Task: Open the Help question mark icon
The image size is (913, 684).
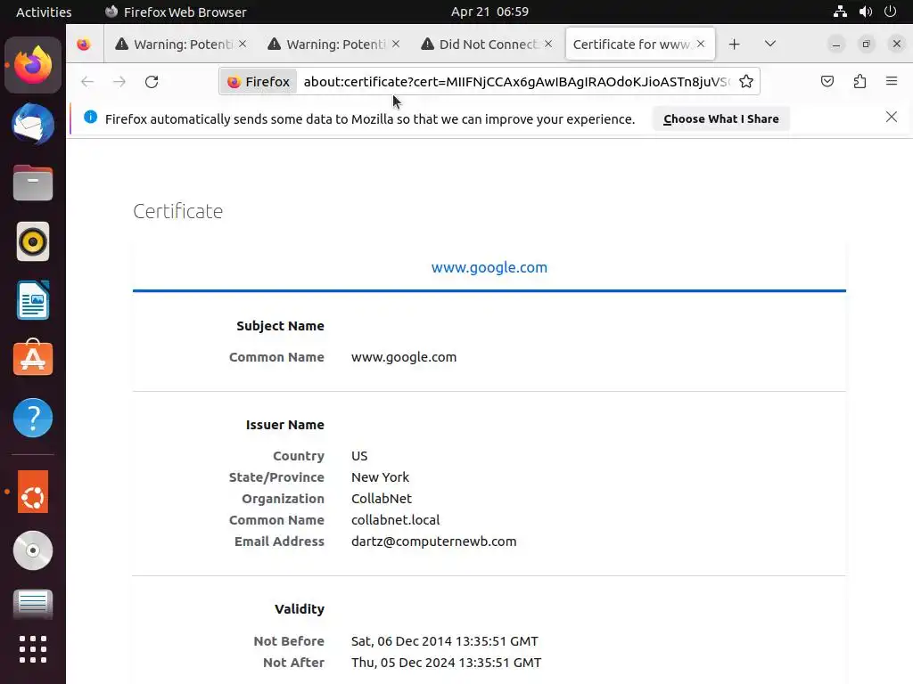Action: pyautogui.click(x=33, y=418)
